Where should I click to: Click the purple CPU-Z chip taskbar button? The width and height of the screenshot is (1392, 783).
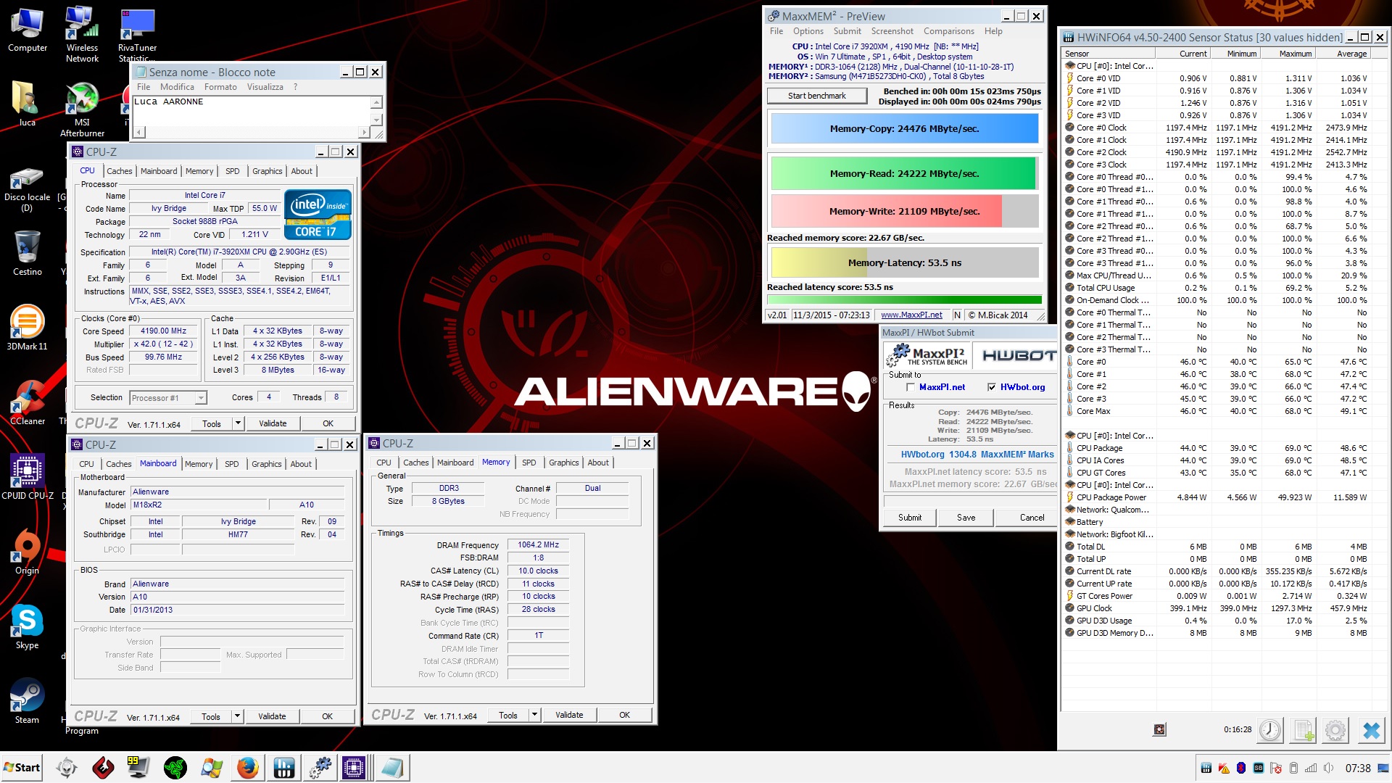[355, 767]
